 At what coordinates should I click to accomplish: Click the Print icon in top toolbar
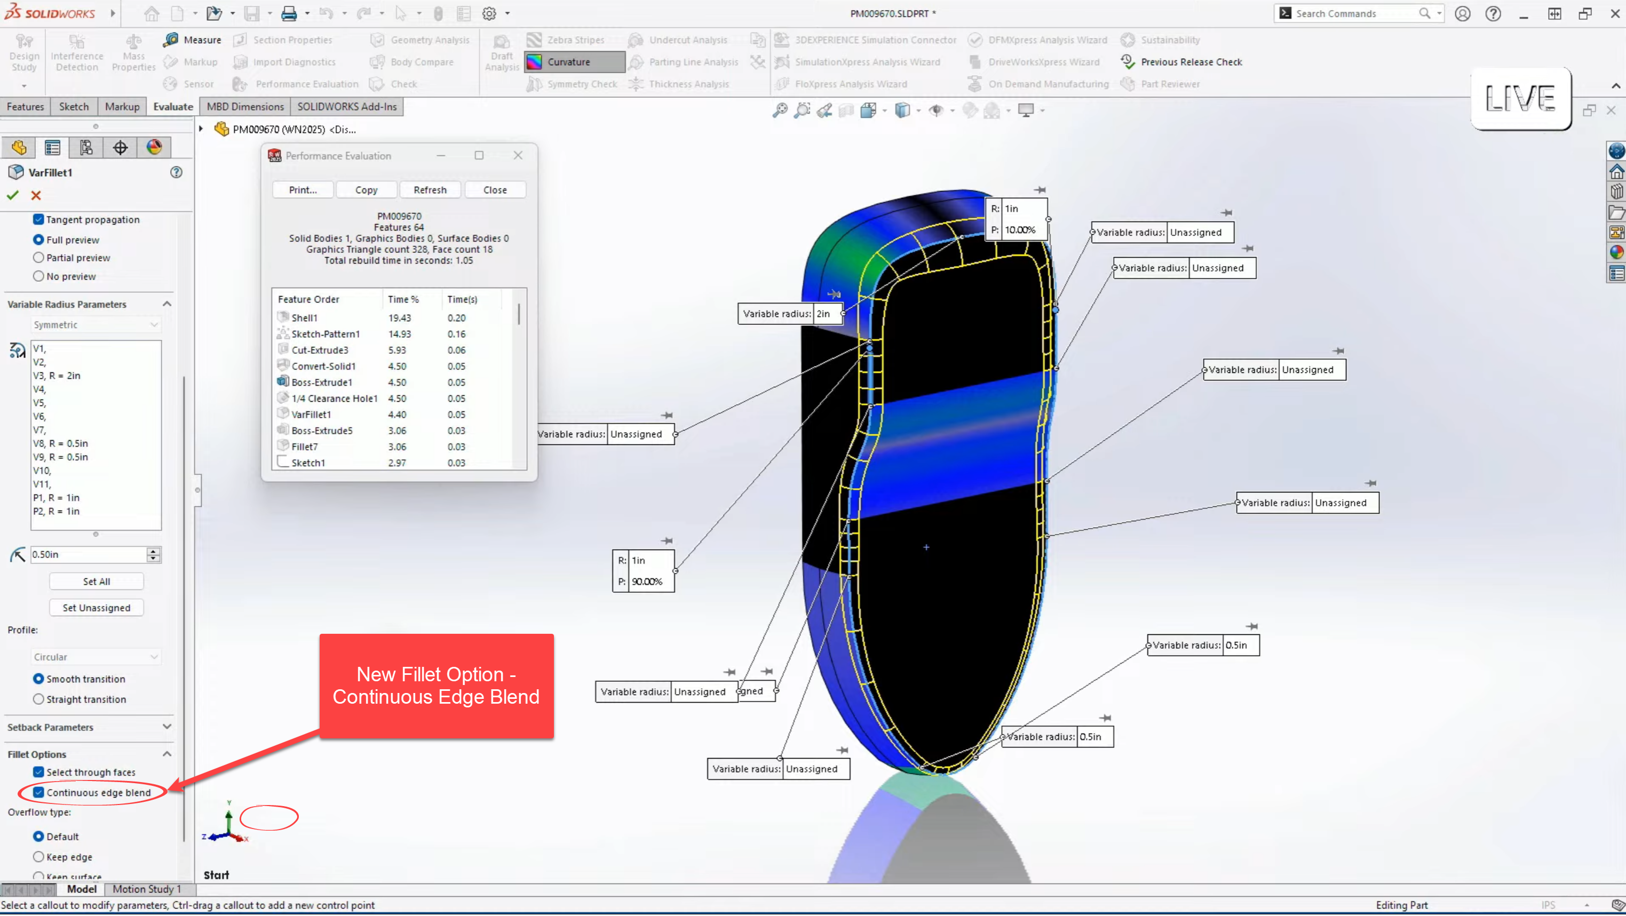pos(289,13)
